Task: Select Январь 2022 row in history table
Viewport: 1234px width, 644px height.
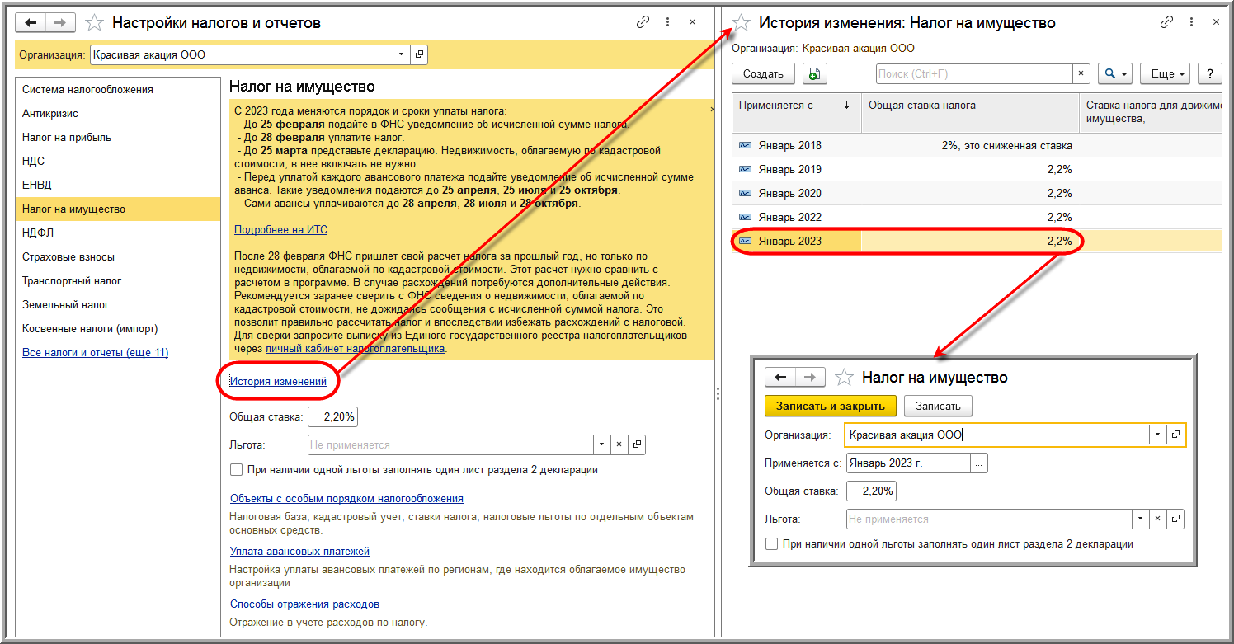Action: (977, 217)
